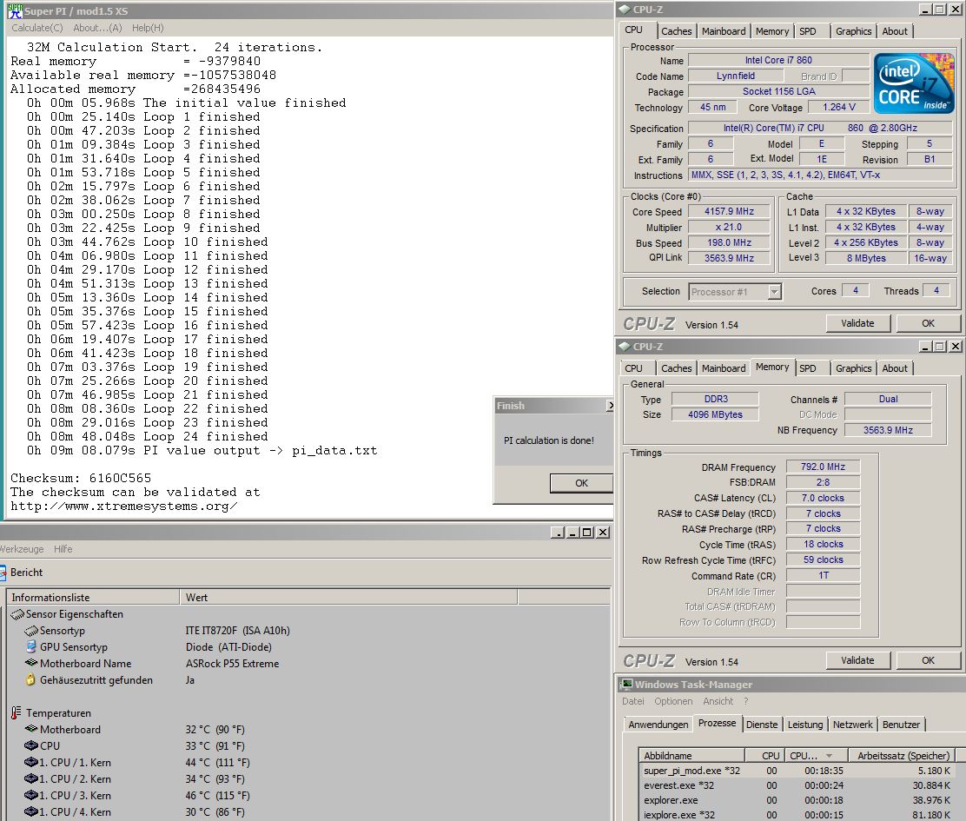Viewport: 966px width, 821px height.
Task: Sort Task-Manager by the CPU time column arrow
Action: 829,756
